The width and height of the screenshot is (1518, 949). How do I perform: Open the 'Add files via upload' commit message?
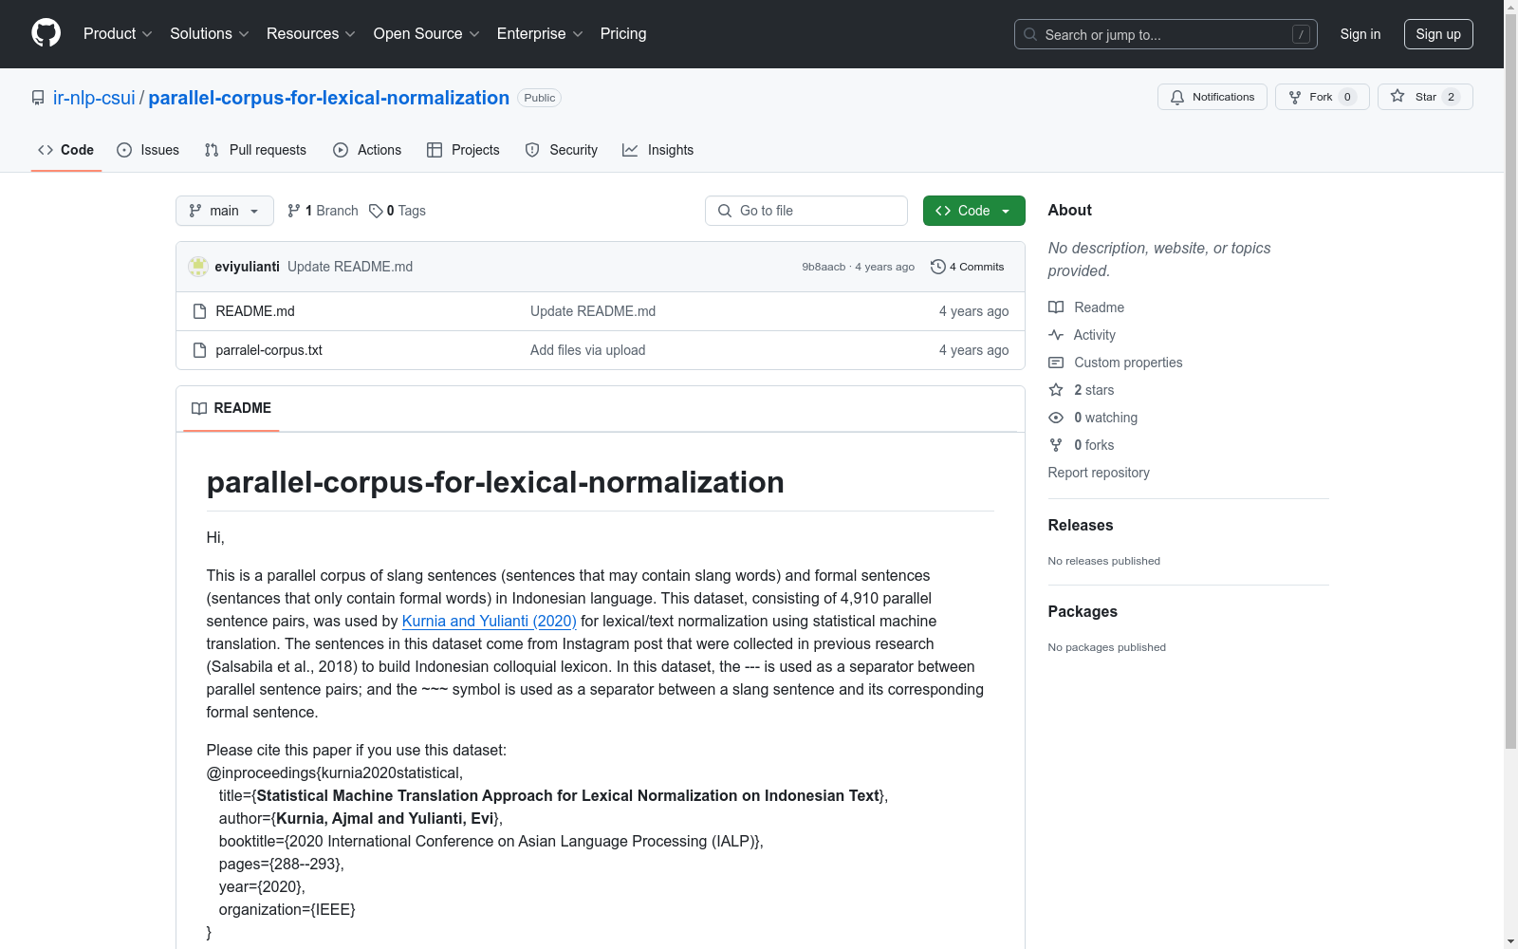588,350
